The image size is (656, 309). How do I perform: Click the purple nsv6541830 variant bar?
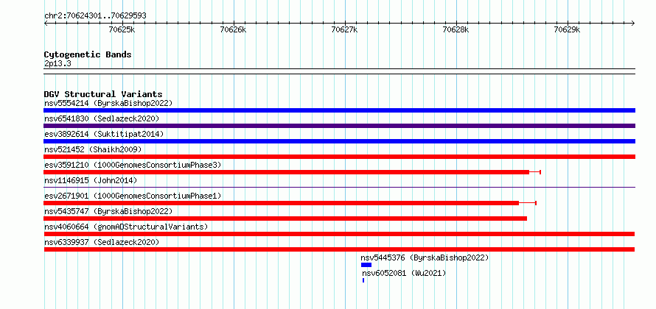pos(339,126)
